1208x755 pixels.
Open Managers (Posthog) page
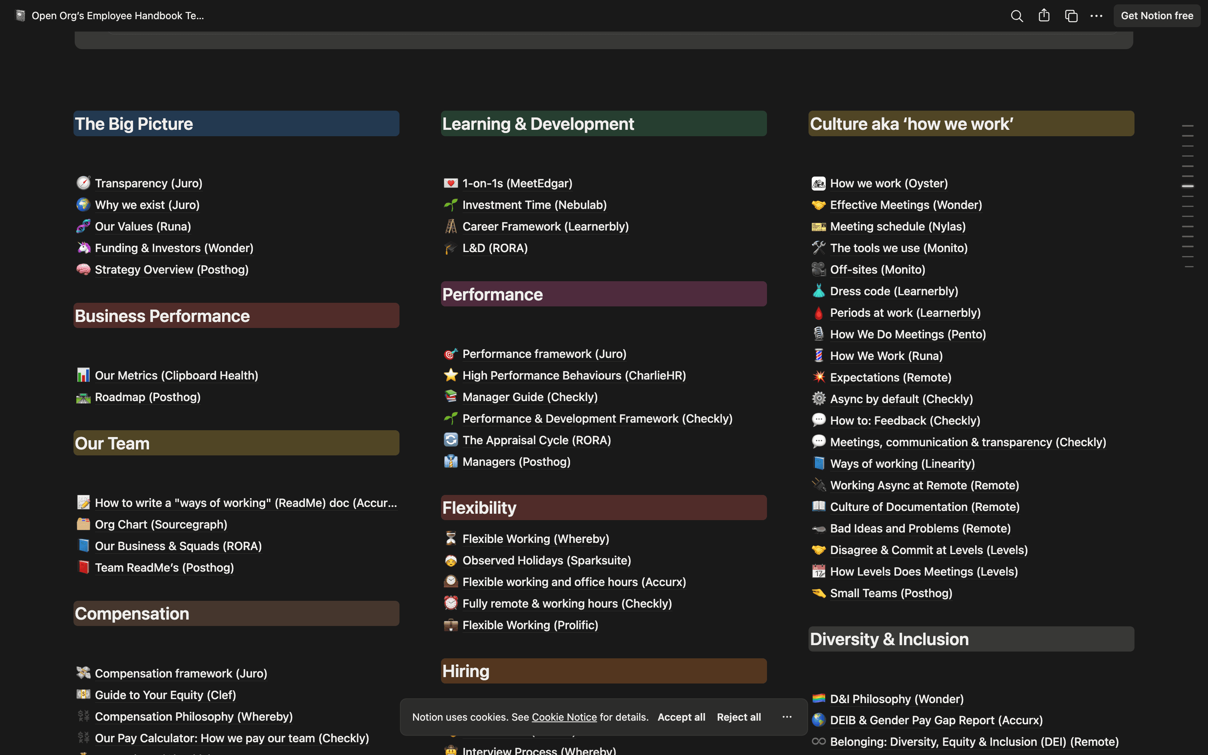pos(516,461)
